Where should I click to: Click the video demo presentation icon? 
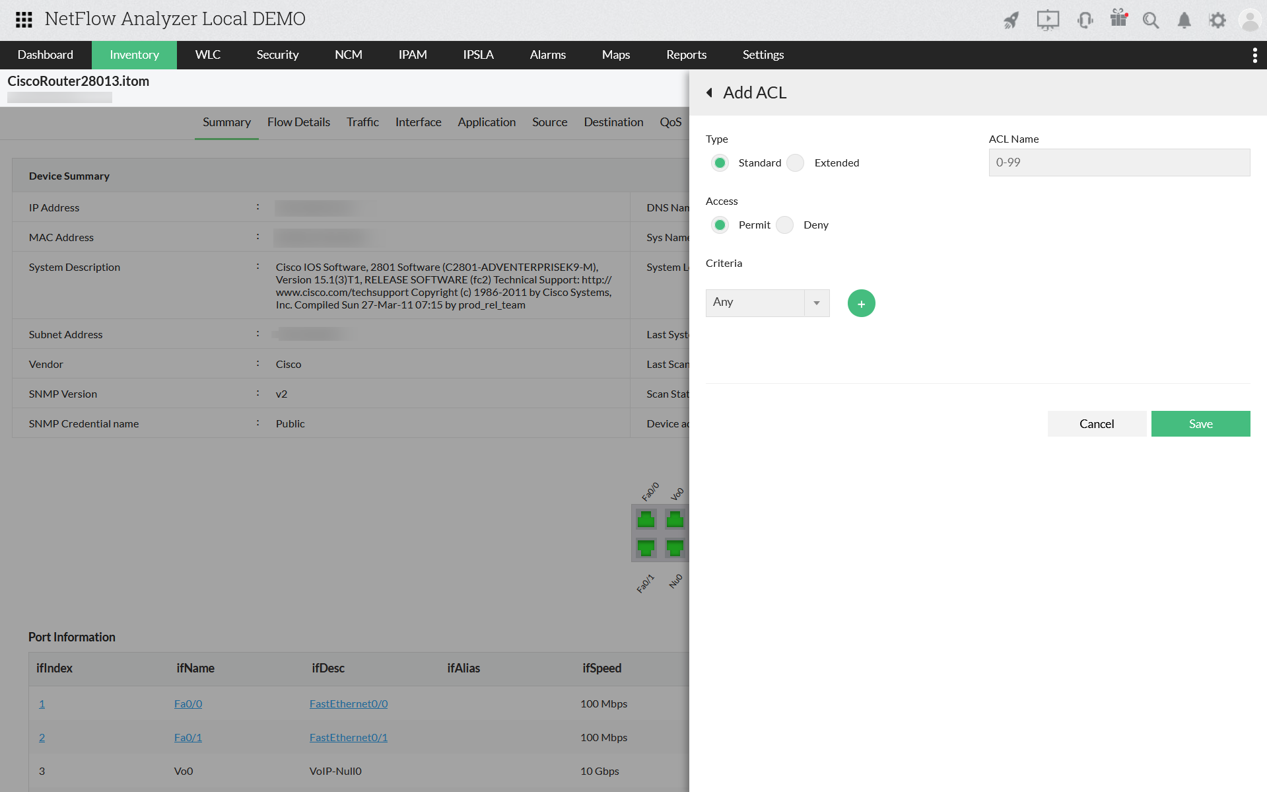(x=1047, y=20)
